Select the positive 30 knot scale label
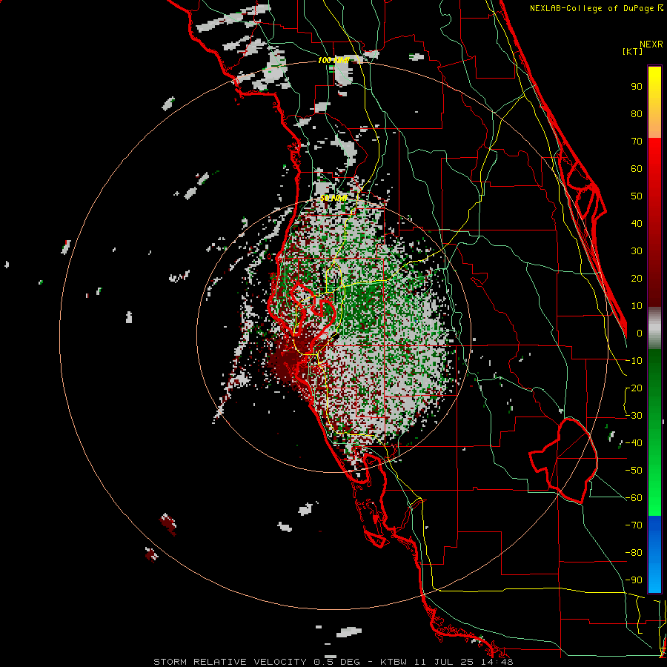667x667 pixels. click(x=637, y=251)
